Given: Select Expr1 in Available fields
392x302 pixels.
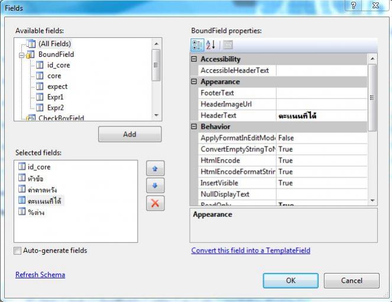Looking at the screenshot, I should [55, 97].
